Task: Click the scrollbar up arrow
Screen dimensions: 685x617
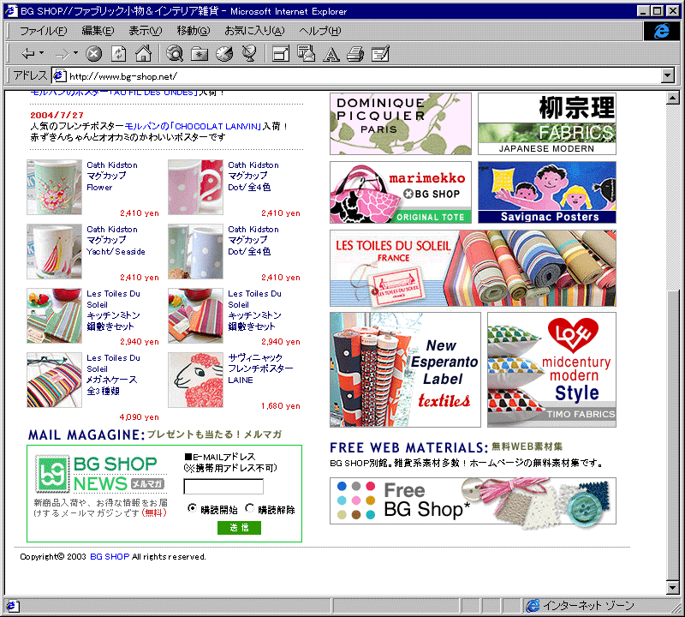Action: click(673, 98)
